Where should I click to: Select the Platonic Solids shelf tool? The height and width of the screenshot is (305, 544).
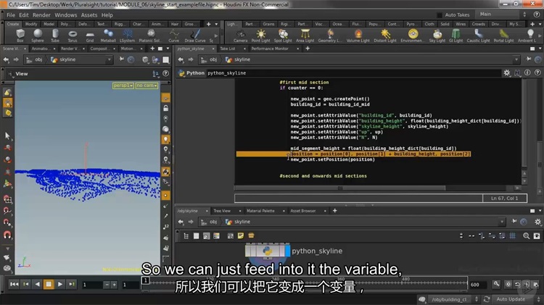pyautogui.click(x=151, y=35)
